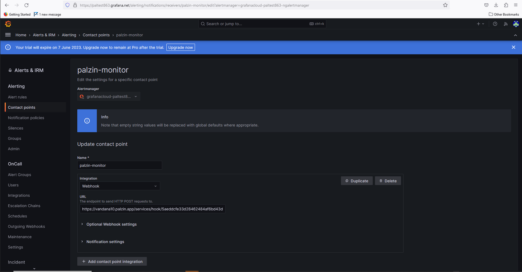The height and width of the screenshot is (272, 522).
Task: Click Add contact point integration
Action: pos(112,262)
